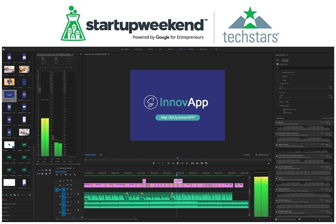
Task: Open Editar tab in Sonido esencial
Action: [277, 60]
